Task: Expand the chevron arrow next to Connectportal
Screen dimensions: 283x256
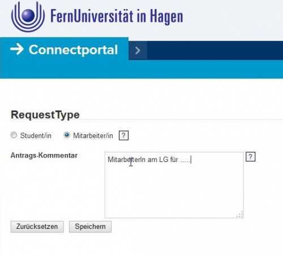Action: pos(138,50)
